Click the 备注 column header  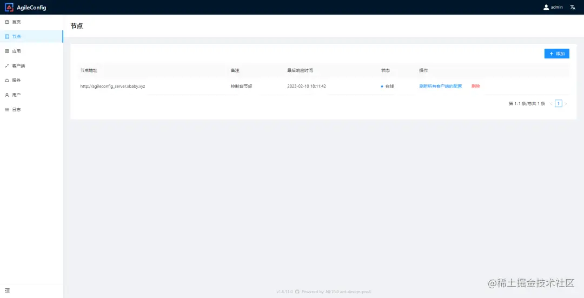[235, 70]
